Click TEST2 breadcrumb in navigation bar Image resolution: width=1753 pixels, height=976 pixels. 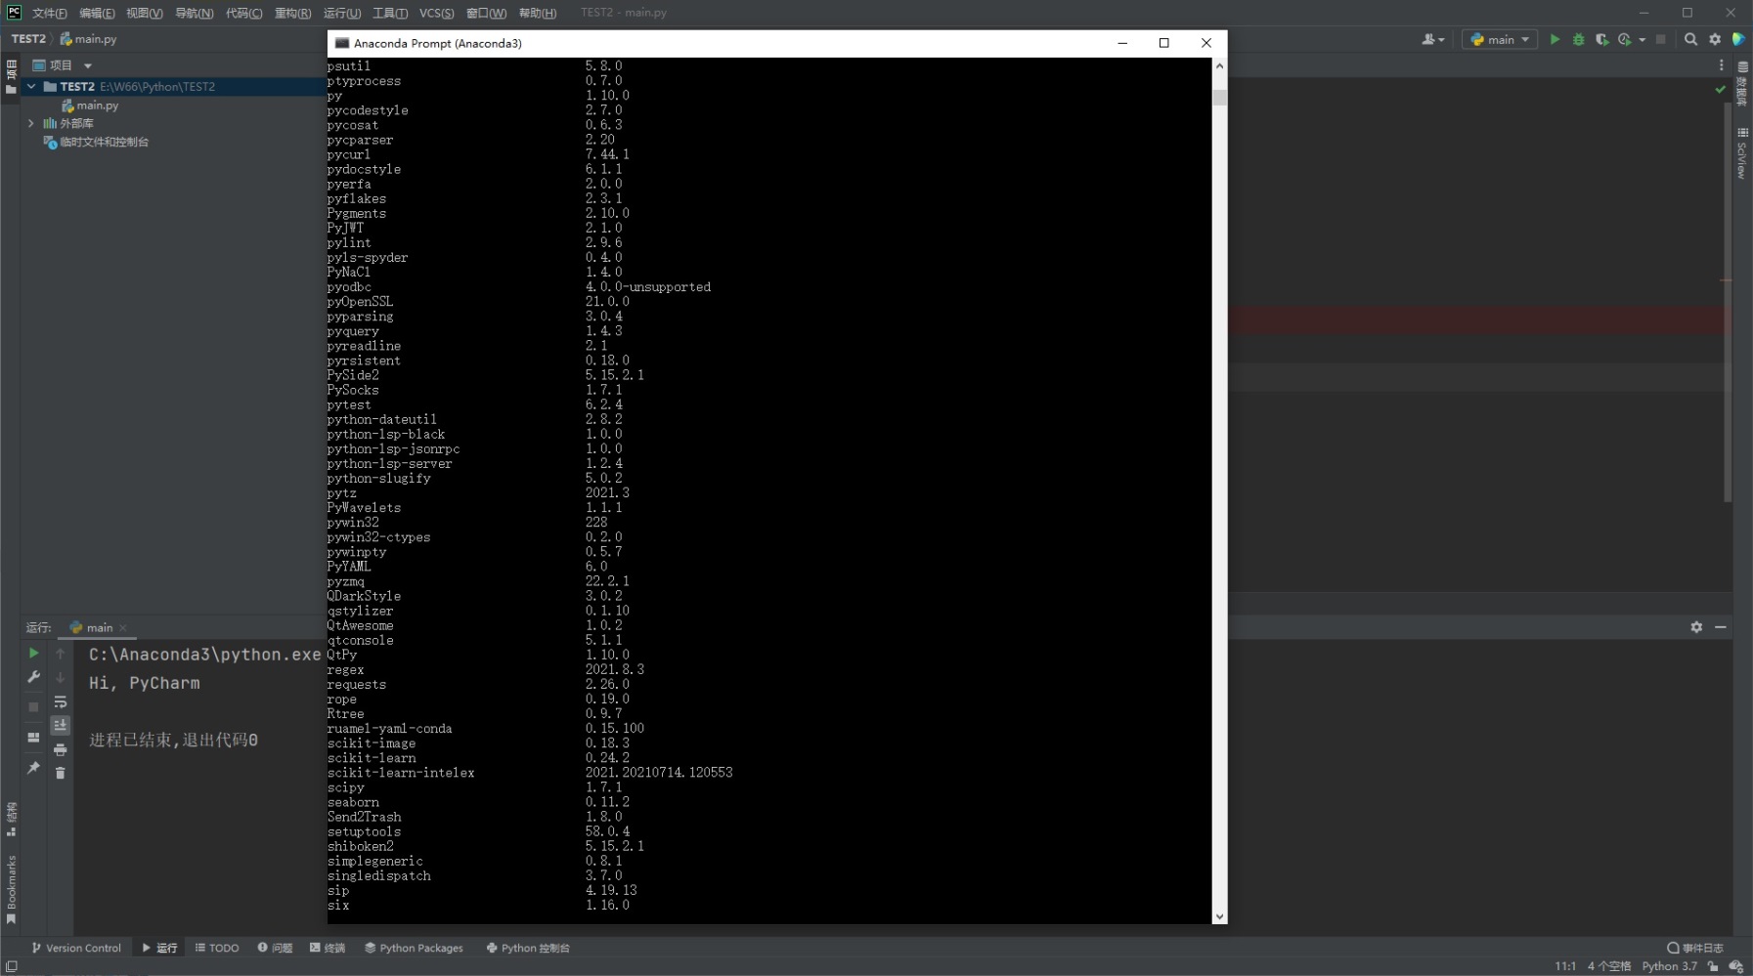click(x=28, y=39)
